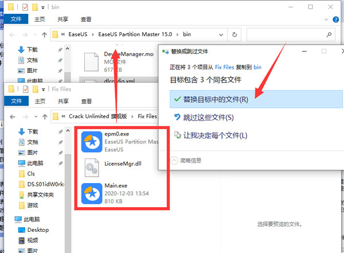
Task: Click the Main.exe file name
Action: tap(116, 185)
